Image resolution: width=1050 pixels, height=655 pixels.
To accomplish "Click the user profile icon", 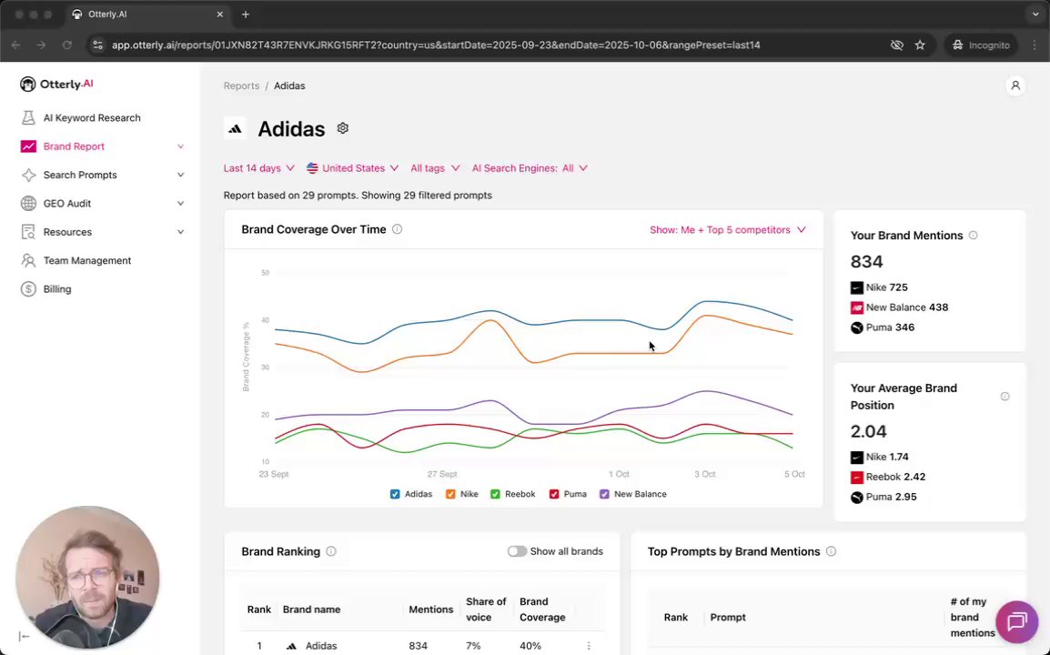I will coord(1015,86).
